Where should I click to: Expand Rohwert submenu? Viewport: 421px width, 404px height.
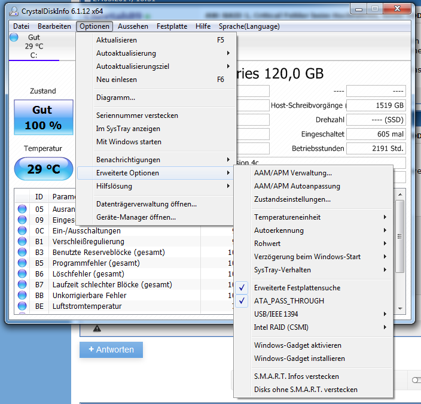313,243
